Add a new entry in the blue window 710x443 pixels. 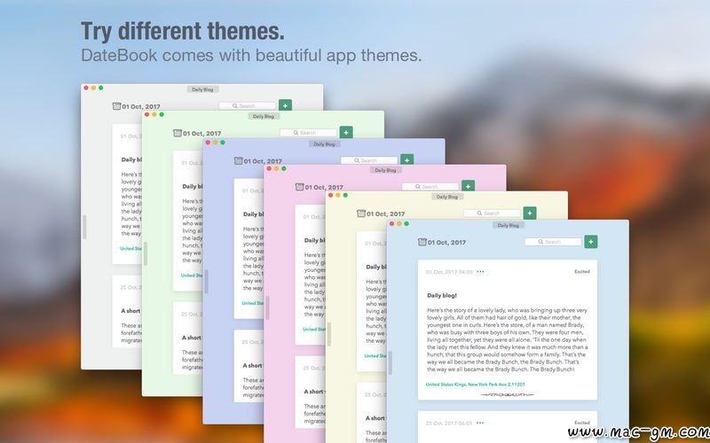pyautogui.click(x=590, y=242)
